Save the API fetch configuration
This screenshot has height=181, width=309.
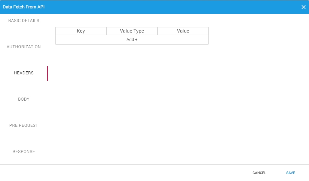[290, 173]
